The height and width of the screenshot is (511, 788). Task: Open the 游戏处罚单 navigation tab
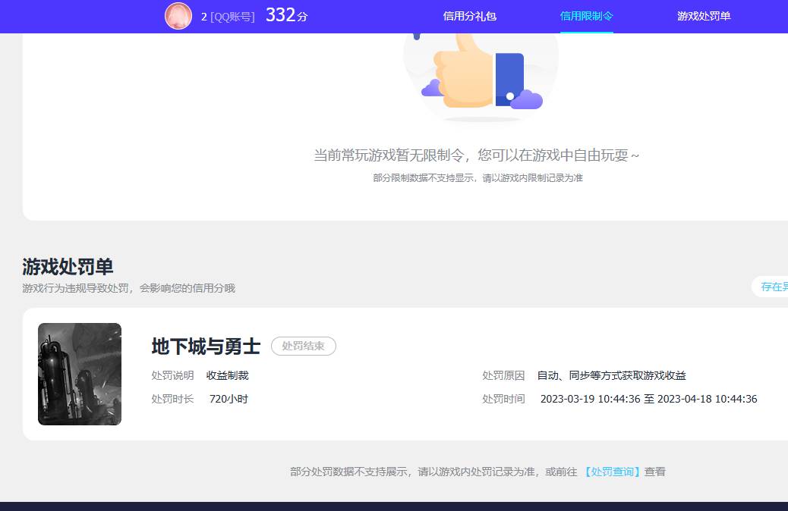click(x=703, y=16)
